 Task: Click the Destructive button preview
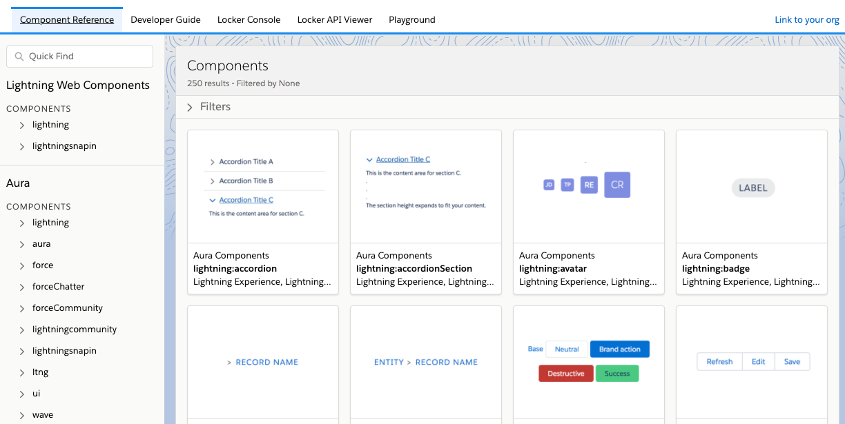[566, 374]
